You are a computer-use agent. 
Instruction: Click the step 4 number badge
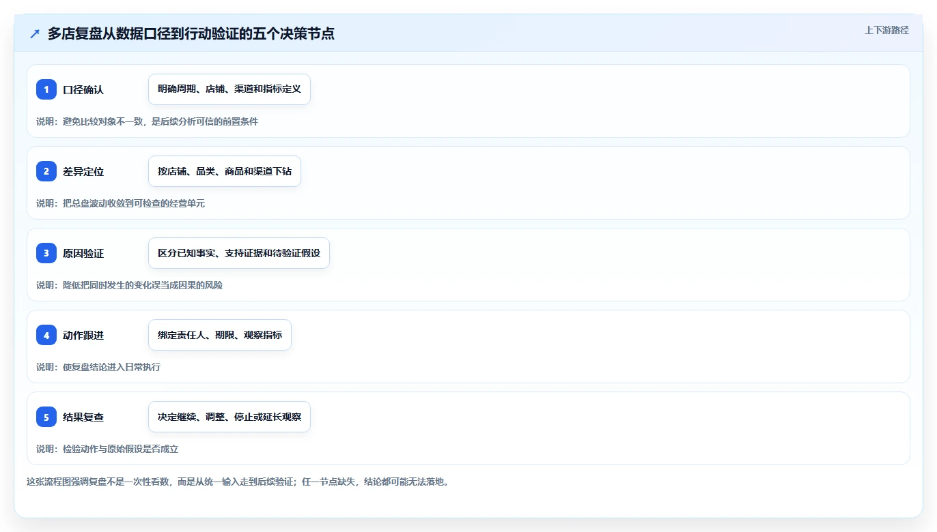point(46,335)
